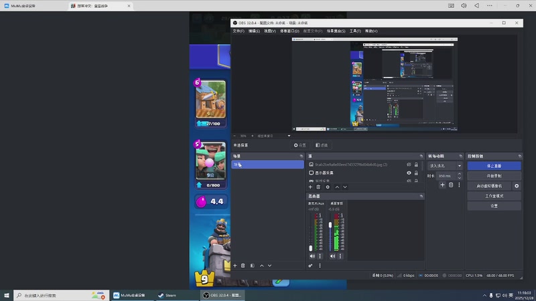Open Mic/Aux channel three-dot options

point(320,256)
